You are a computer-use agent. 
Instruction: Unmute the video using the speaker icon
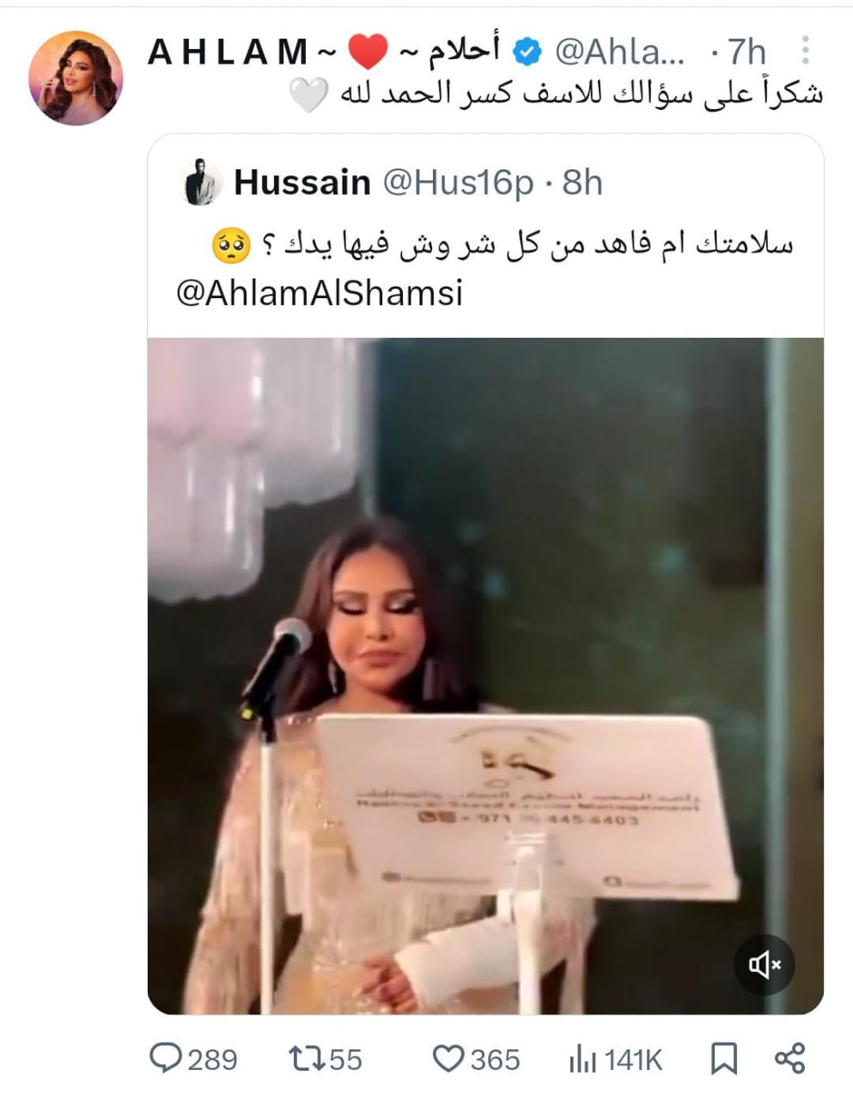(x=764, y=964)
